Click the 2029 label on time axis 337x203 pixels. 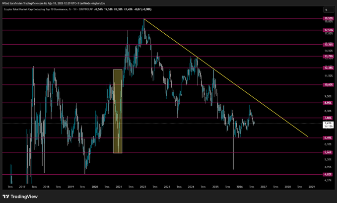click(x=312, y=187)
